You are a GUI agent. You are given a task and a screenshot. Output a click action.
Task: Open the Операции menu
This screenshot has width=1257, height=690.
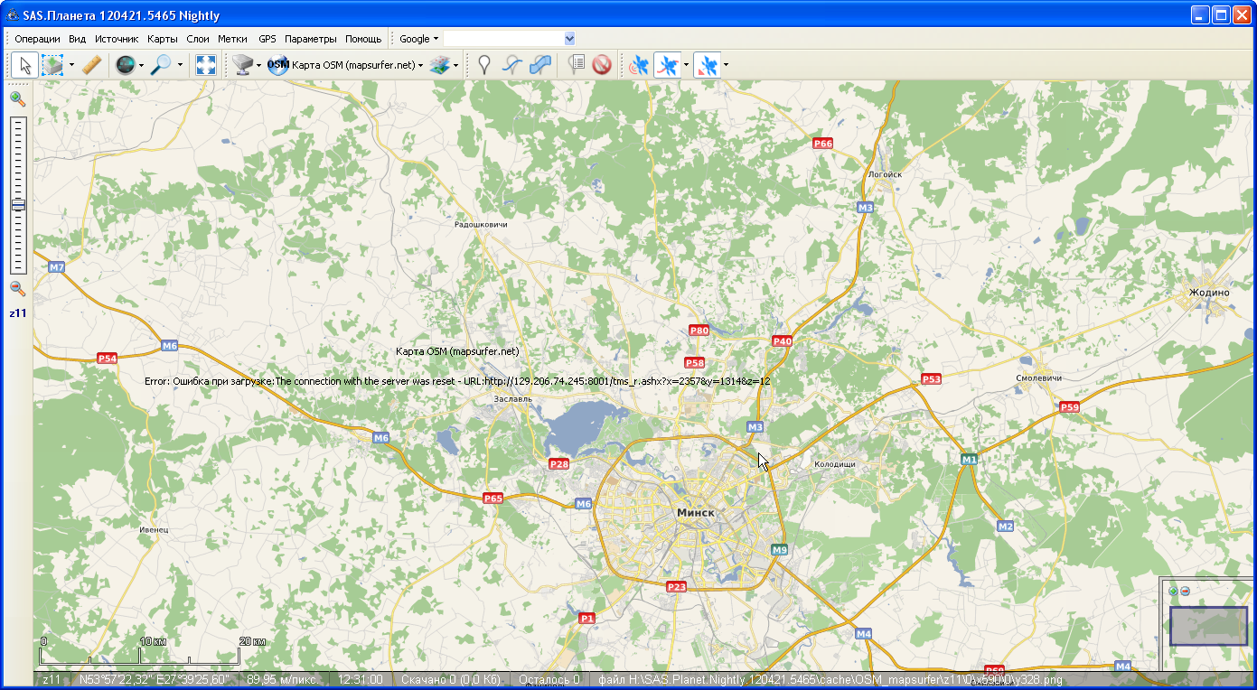tap(37, 39)
